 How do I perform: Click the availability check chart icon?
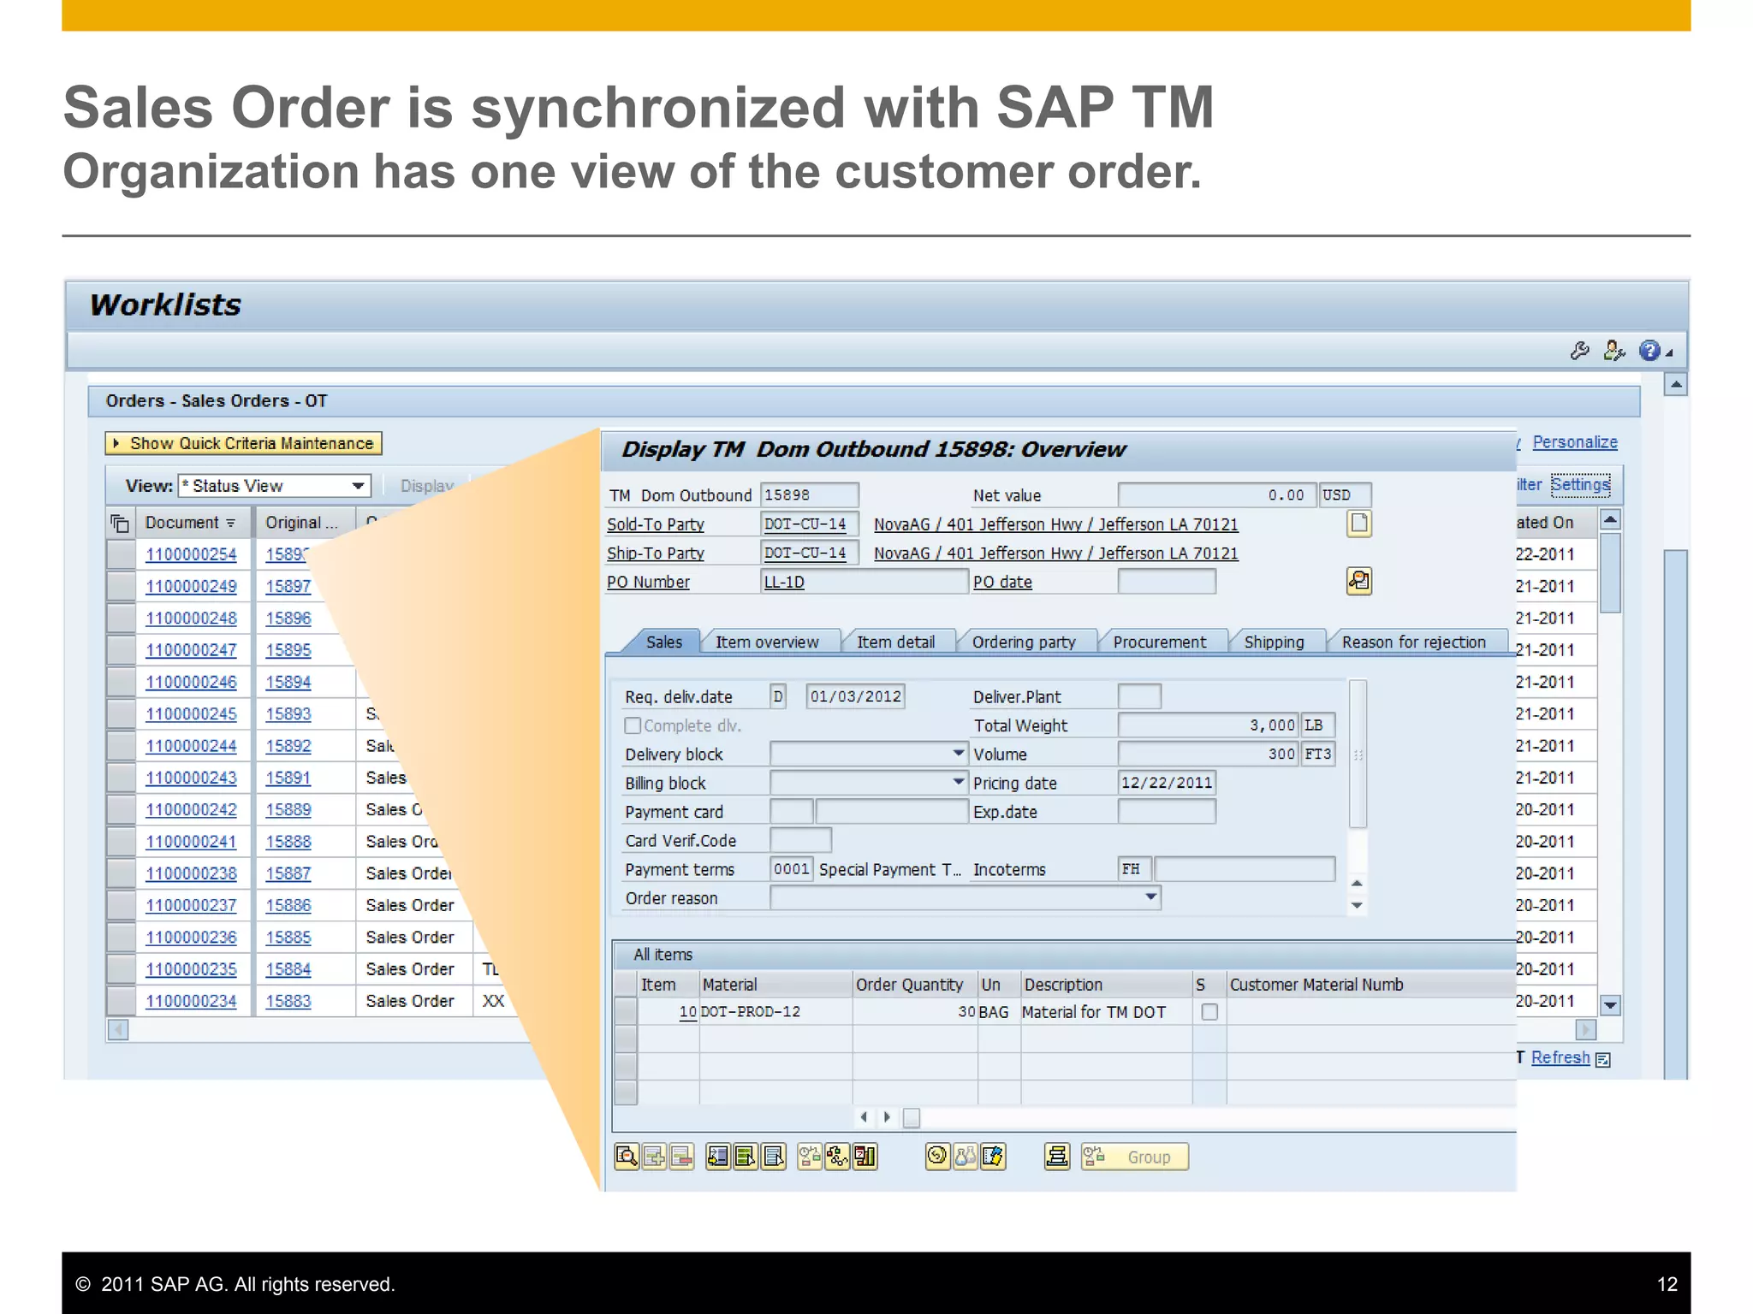coord(865,1157)
